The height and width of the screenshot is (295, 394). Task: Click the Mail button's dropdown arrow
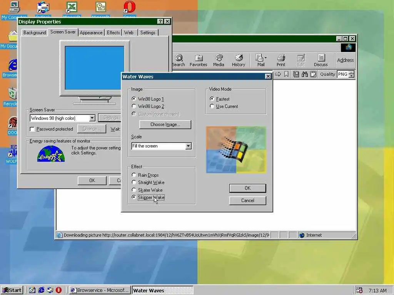click(266, 58)
